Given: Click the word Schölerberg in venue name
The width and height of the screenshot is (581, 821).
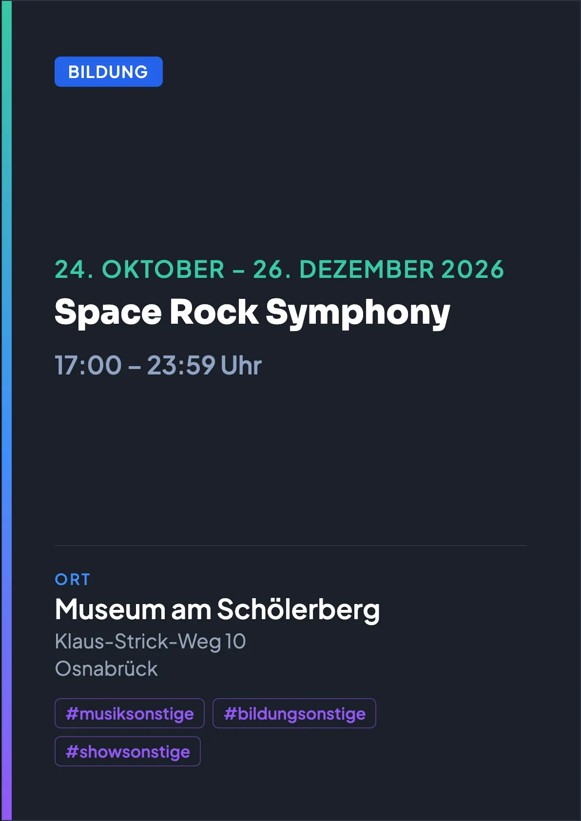Looking at the screenshot, I should point(298,609).
